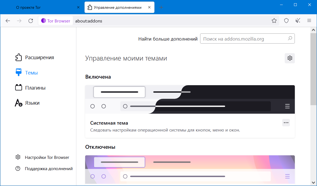Open the three-dot menu for Системная тема
The image size is (317, 186).
pos(286,123)
